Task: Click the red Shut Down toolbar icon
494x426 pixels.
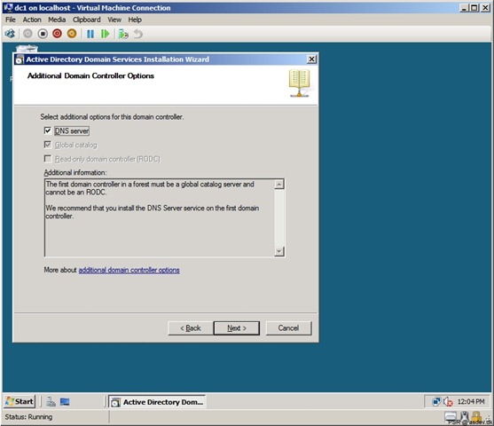Action: [57, 34]
